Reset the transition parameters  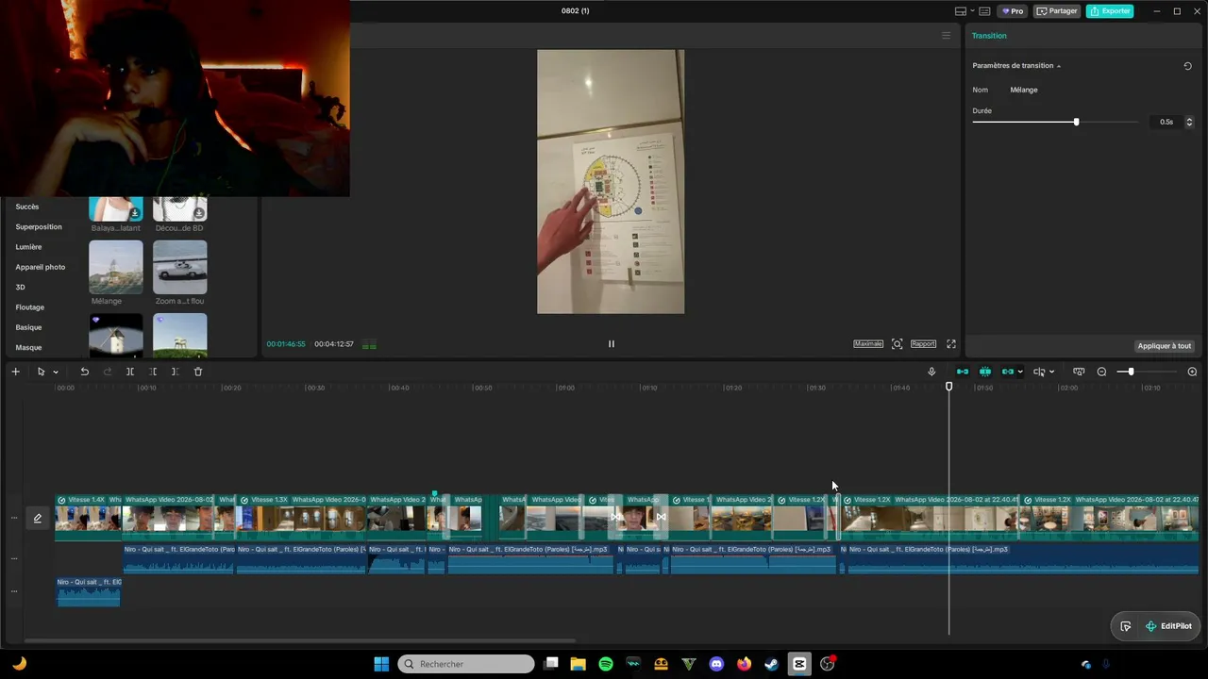click(1187, 66)
